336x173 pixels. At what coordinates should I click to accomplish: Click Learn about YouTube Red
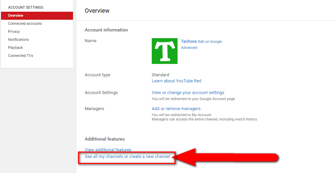[x=177, y=81]
